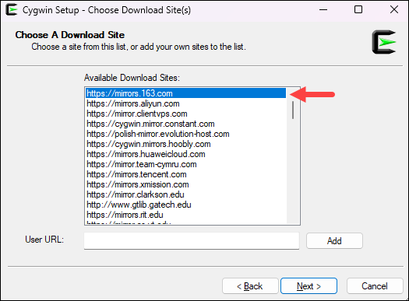Cancel the Cygwin setup

(x=375, y=286)
